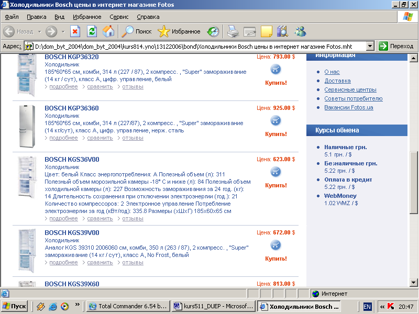Open Search (Поиск) magnifier button

(x=137, y=31)
